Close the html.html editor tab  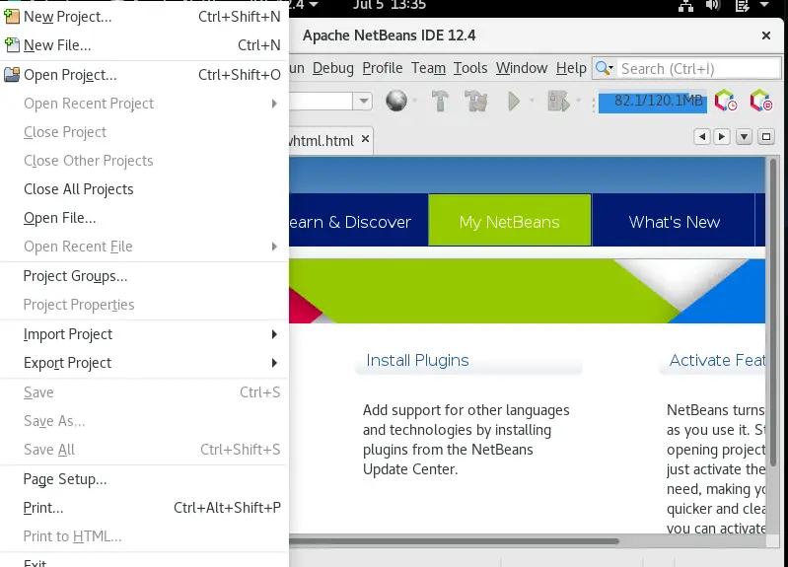click(x=365, y=139)
